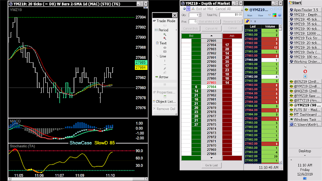This screenshot has height=181, width=322.
Task: Click the time and sales scrollbar up arrow
Action: click(280, 26)
